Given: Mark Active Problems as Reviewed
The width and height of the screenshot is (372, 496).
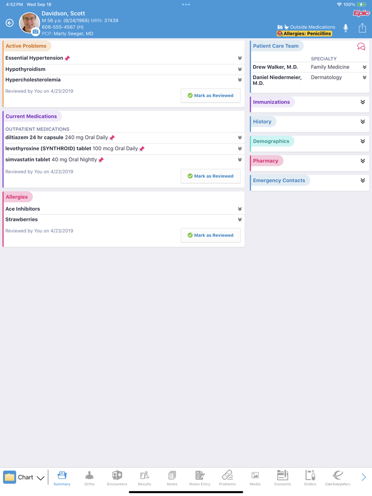Looking at the screenshot, I should (210, 95).
